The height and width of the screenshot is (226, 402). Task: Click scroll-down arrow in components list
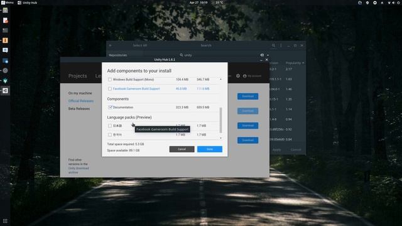click(x=220, y=138)
